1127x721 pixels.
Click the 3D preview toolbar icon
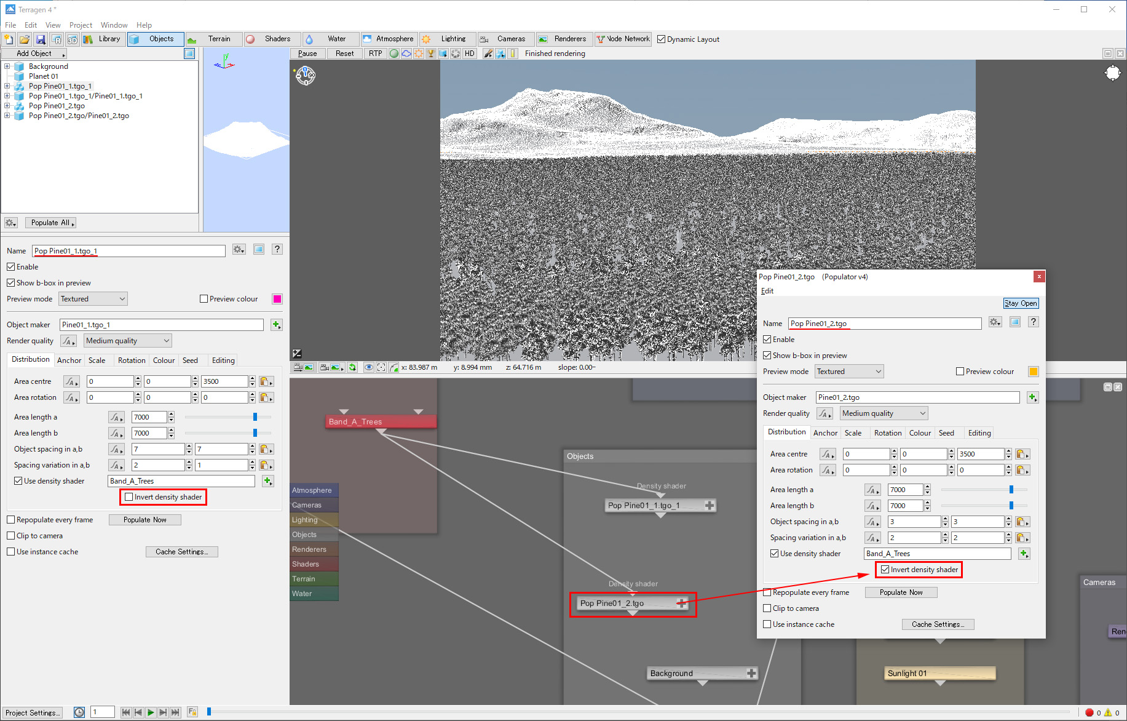(x=73, y=39)
